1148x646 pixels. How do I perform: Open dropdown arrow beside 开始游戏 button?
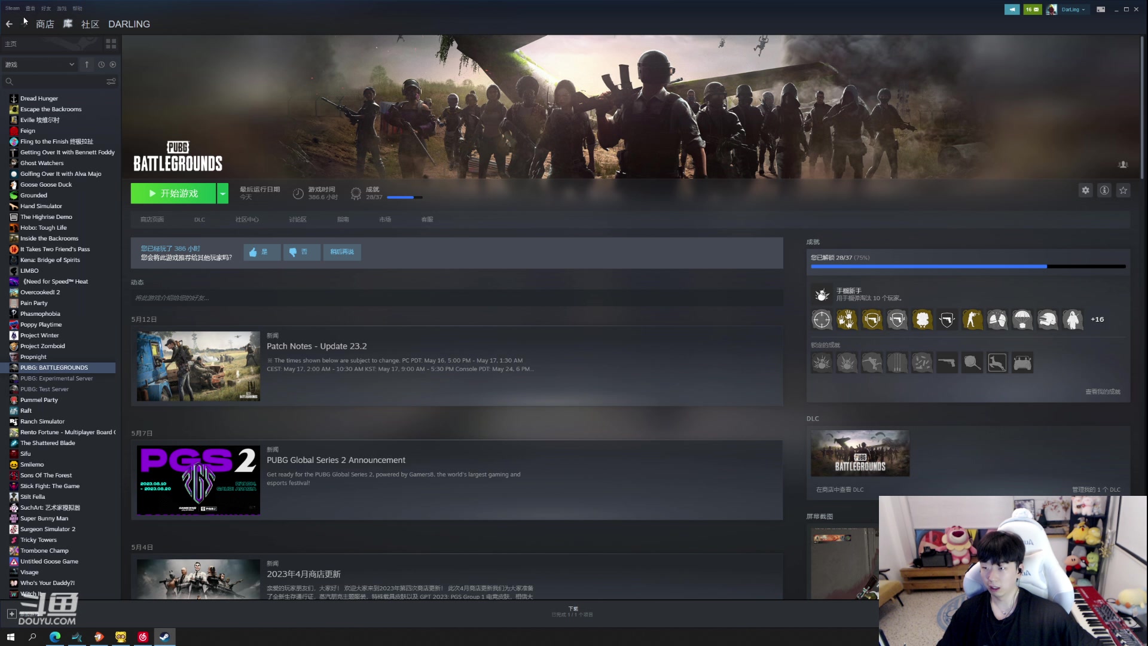[x=222, y=193]
